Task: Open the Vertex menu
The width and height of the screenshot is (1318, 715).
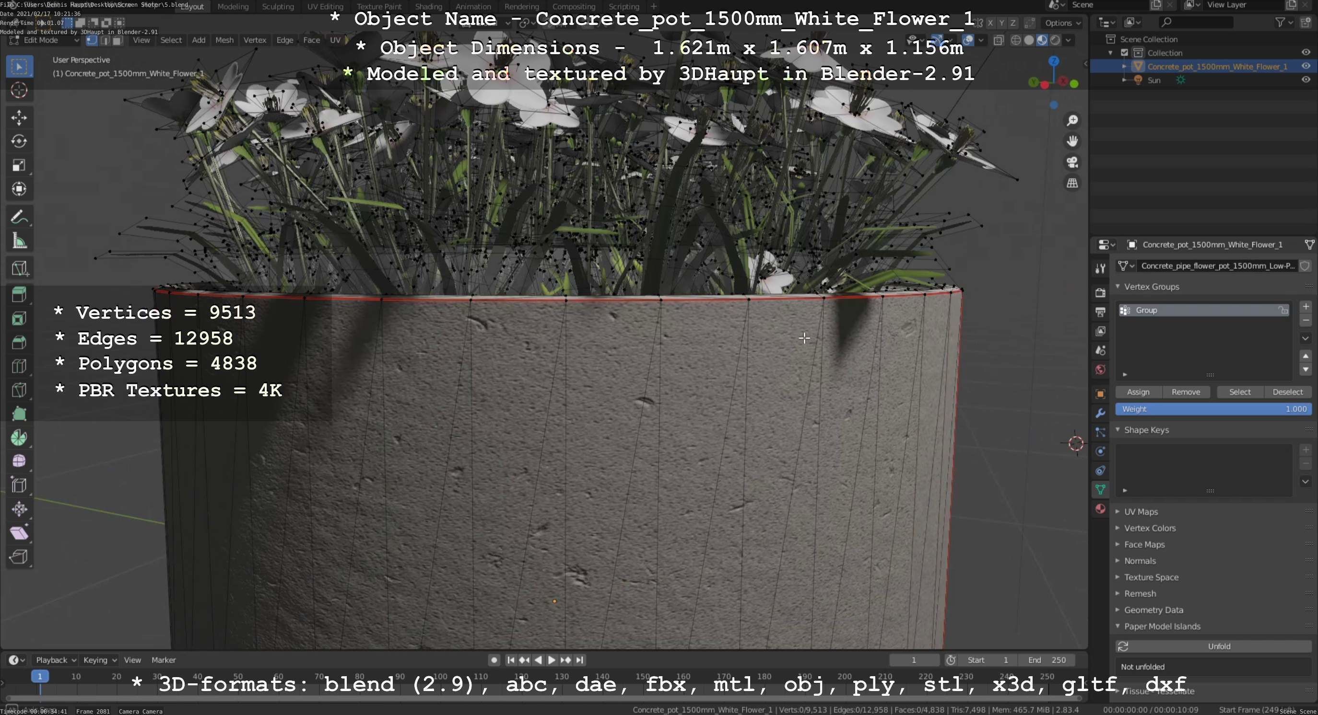Action: click(x=255, y=40)
